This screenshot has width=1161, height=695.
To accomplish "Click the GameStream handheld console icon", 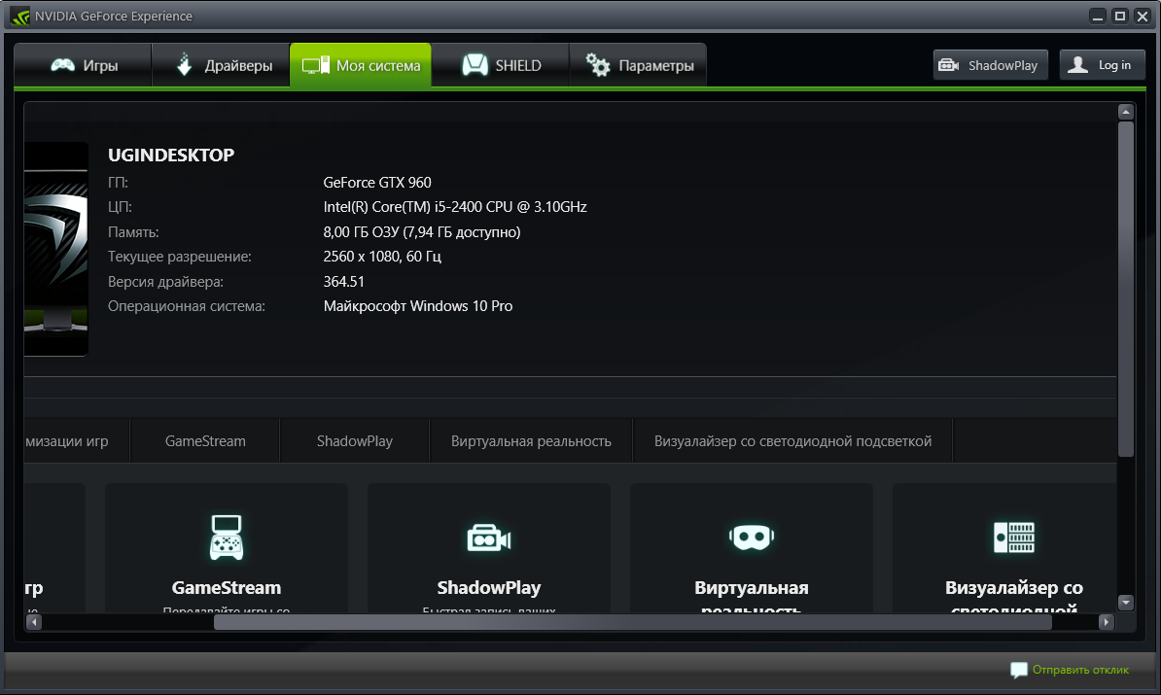I will pyautogui.click(x=226, y=538).
